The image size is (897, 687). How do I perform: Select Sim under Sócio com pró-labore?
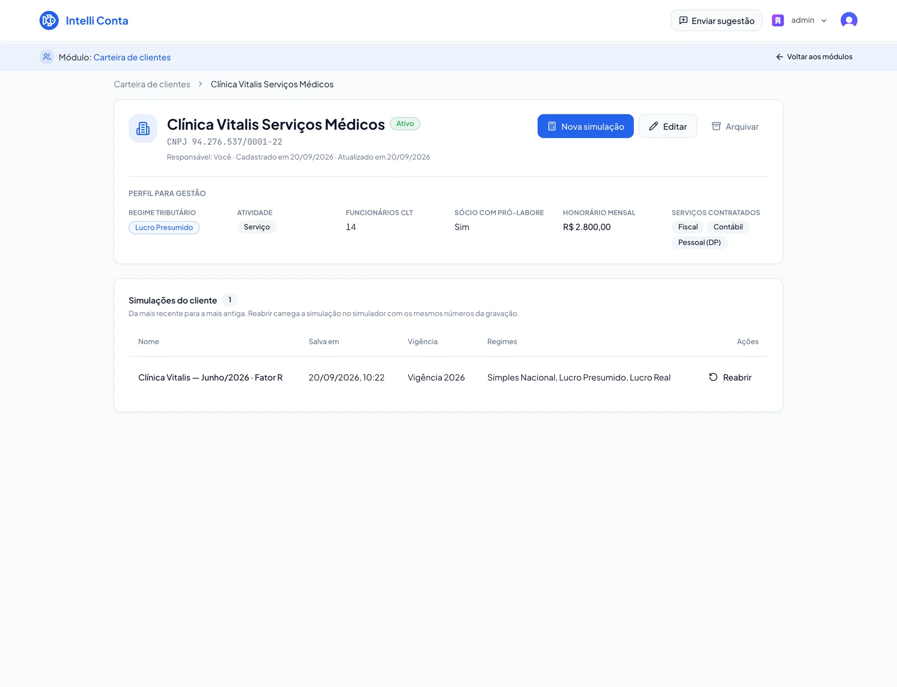(x=462, y=227)
